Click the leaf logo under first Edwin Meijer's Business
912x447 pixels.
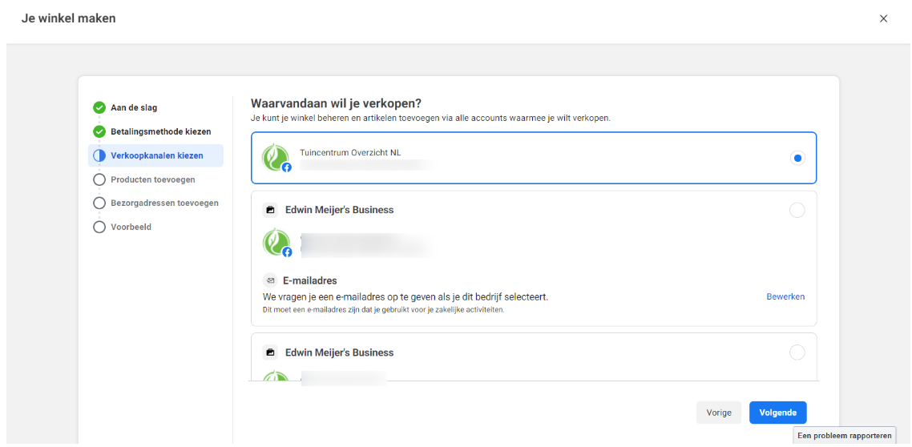point(277,242)
